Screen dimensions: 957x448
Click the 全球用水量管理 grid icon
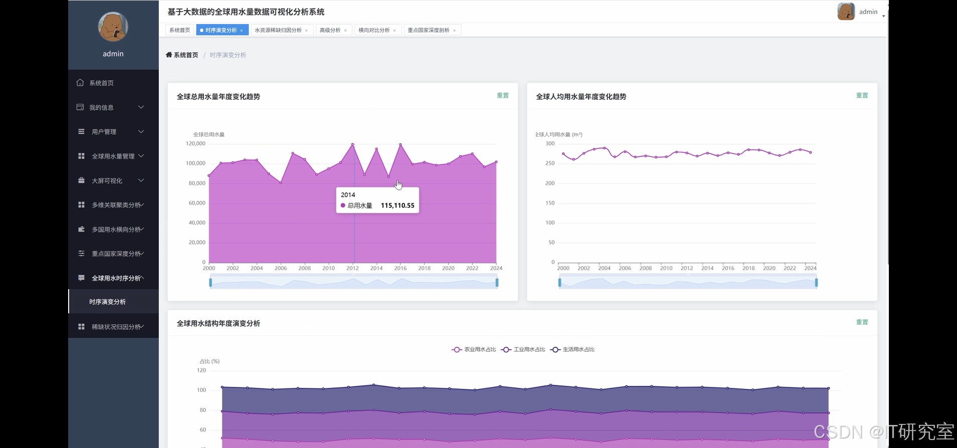pos(81,156)
